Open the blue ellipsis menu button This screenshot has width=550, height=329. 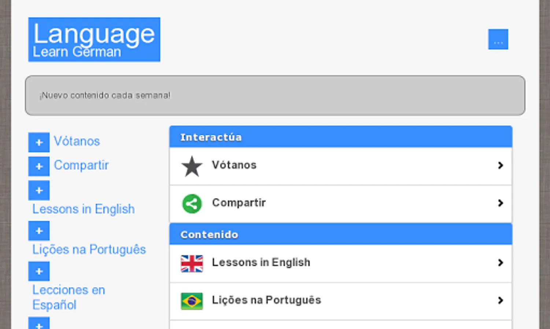pos(498,39)
